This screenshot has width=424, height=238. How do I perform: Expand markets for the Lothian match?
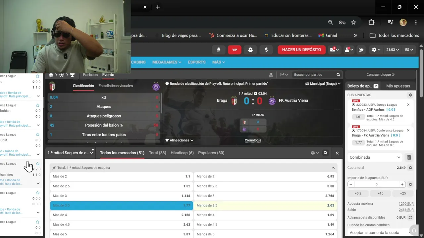point(38,125)
